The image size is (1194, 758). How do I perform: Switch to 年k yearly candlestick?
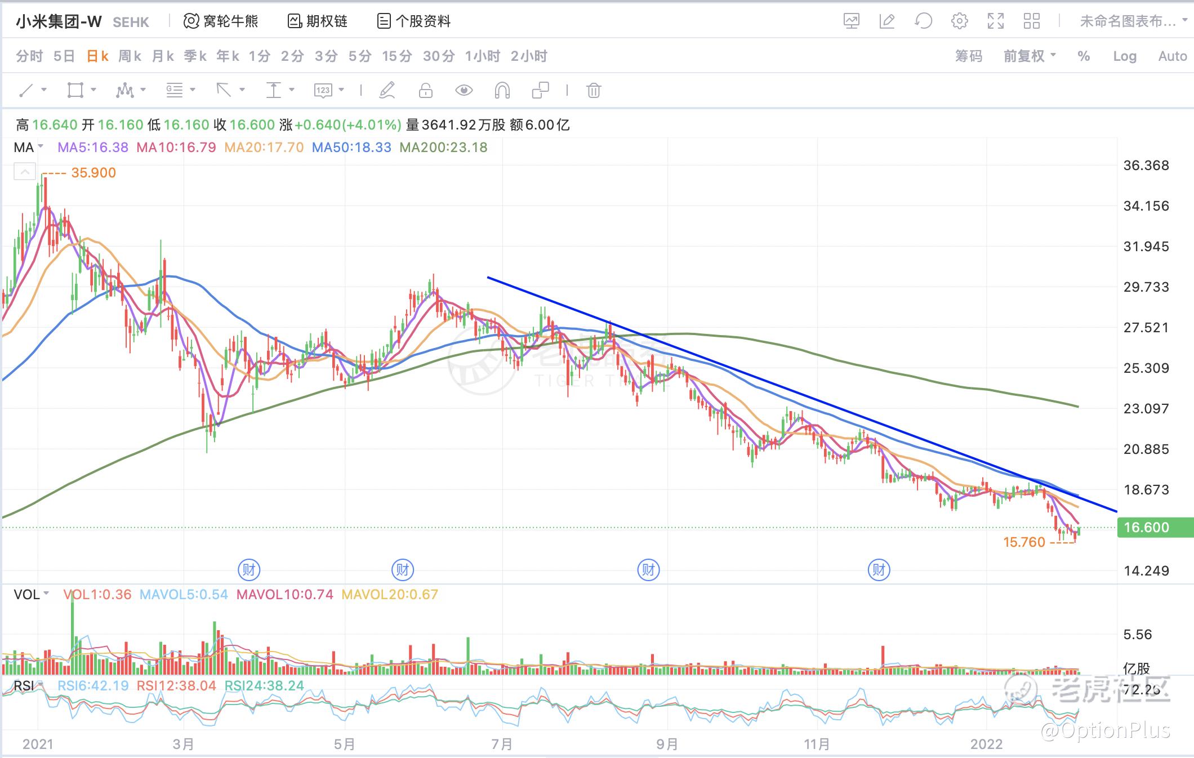tap(228, 56)
